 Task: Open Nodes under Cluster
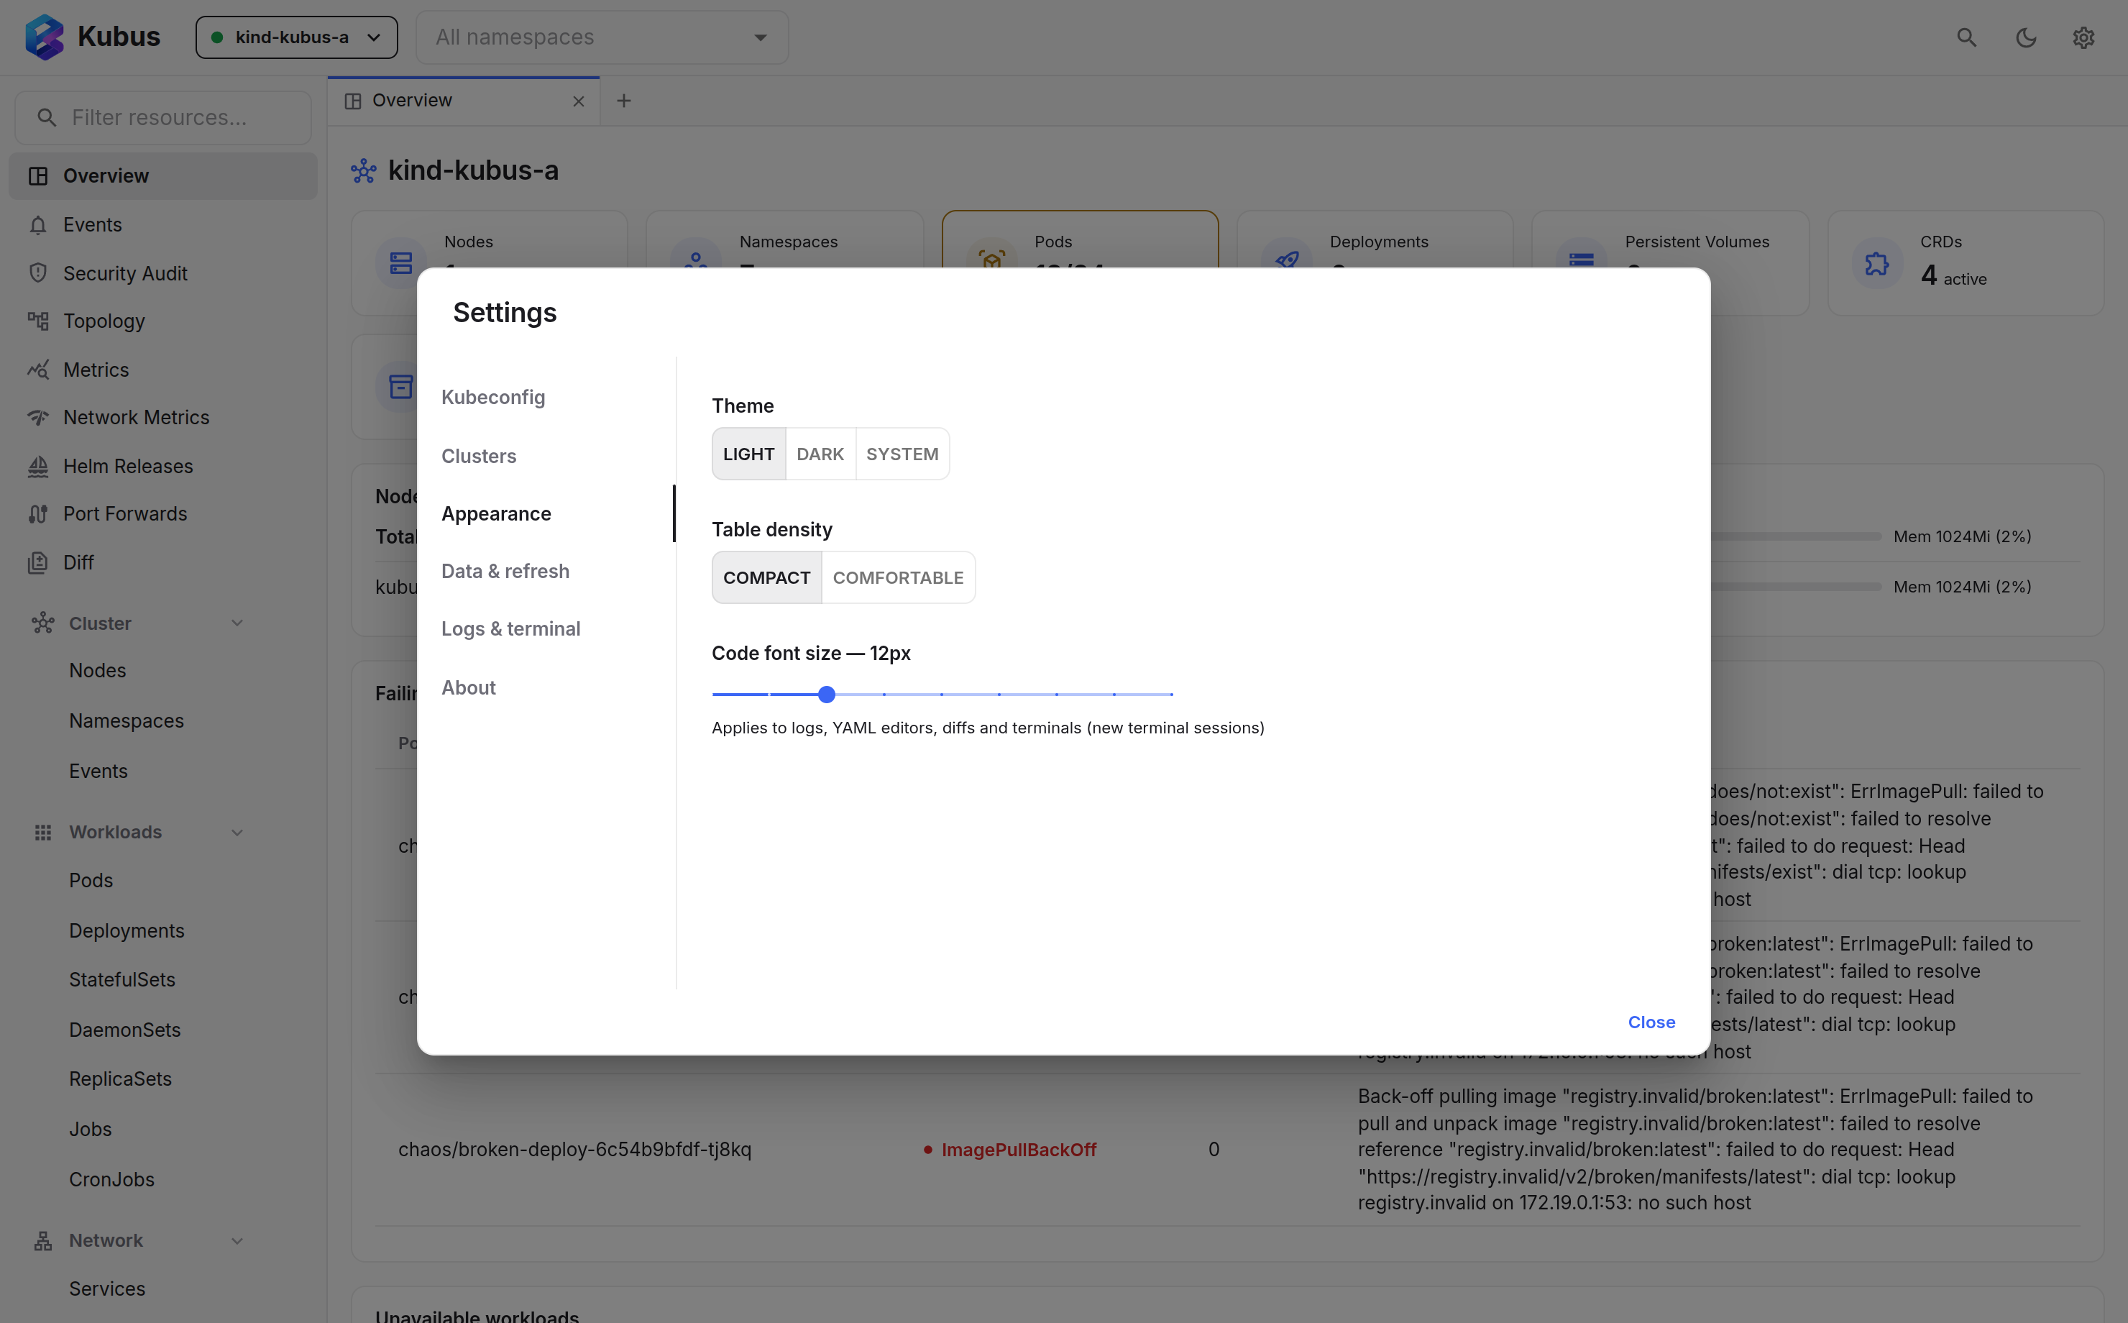pos(98,671)
